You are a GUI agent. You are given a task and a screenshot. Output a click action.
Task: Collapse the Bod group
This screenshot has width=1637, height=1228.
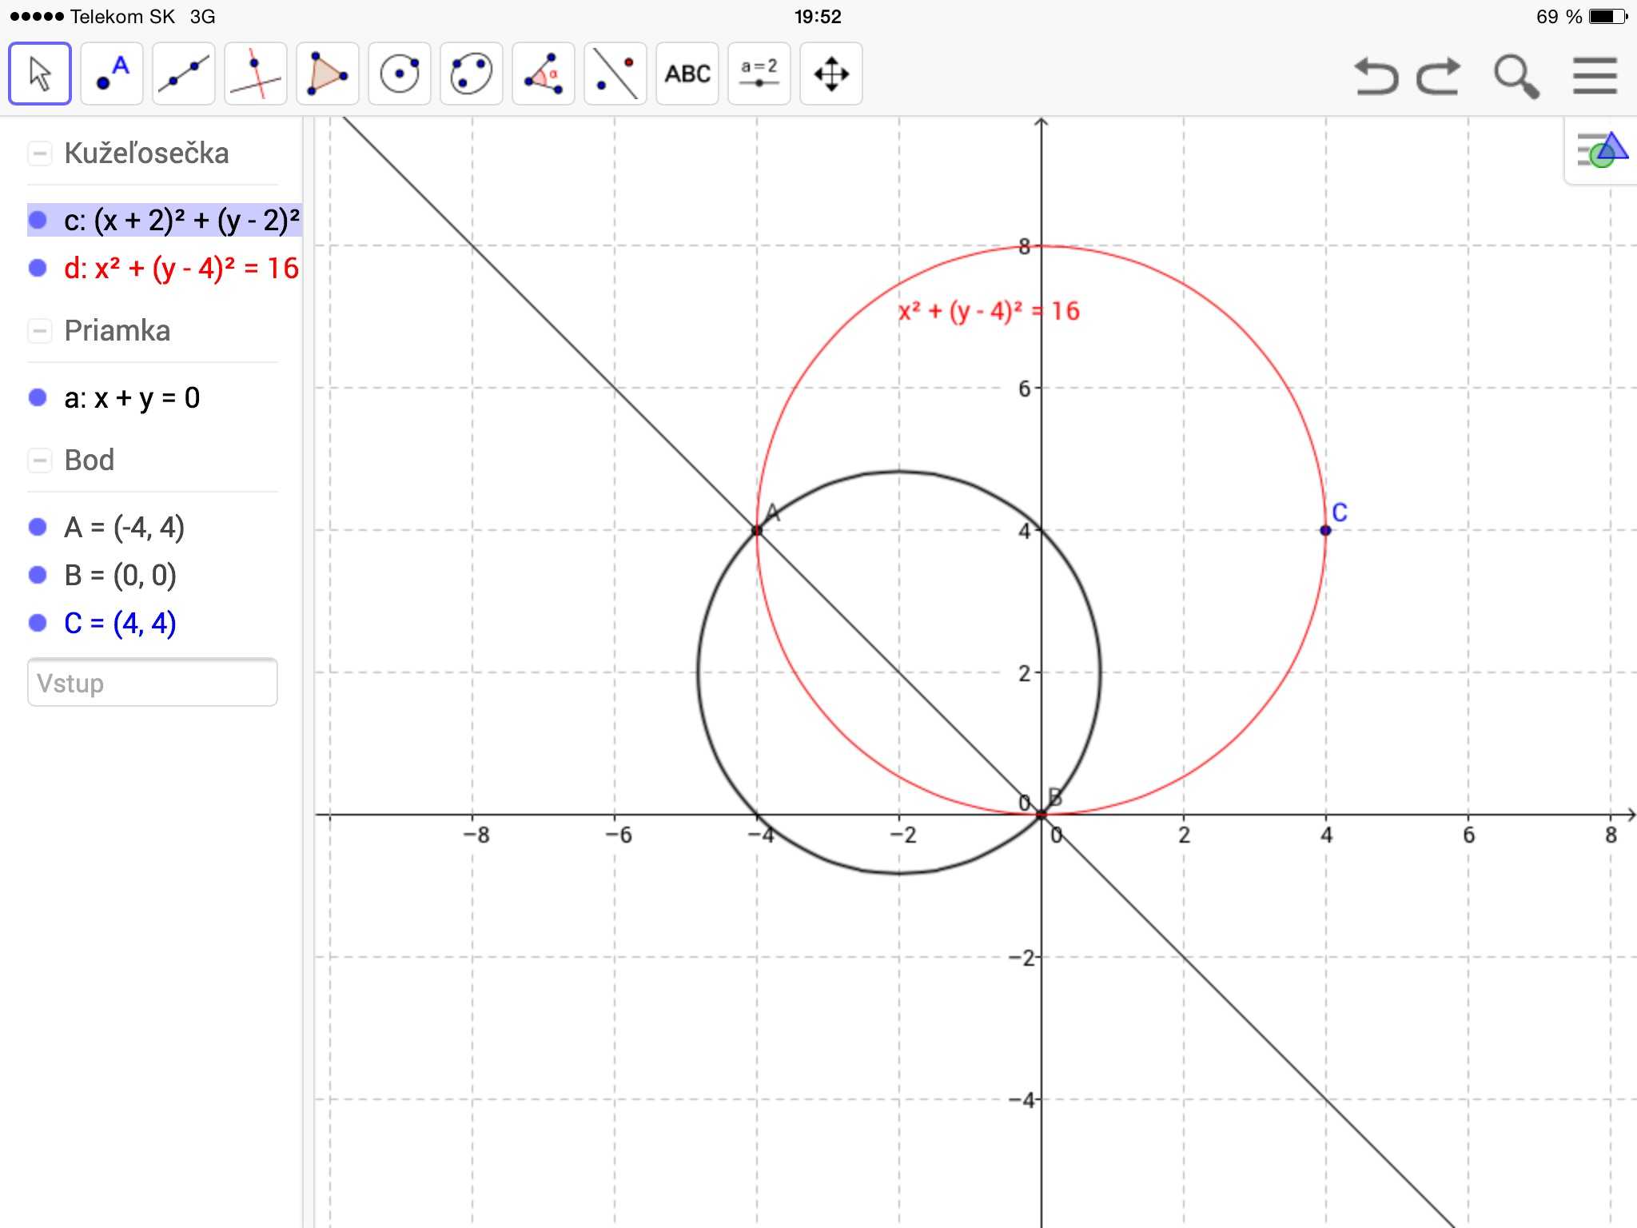(x=40, y=460)
